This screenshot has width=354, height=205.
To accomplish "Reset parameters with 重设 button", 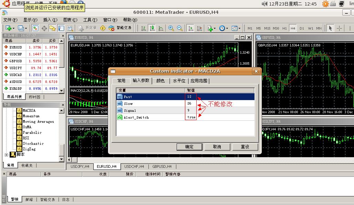I will (245, 147).
